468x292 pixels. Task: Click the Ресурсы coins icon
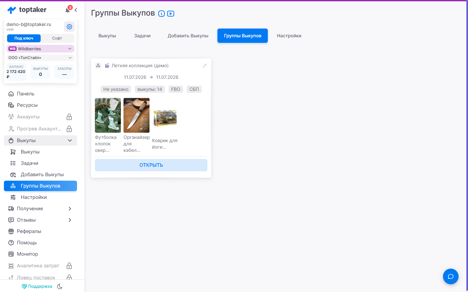pyautogui.click(x=11, y=105)
